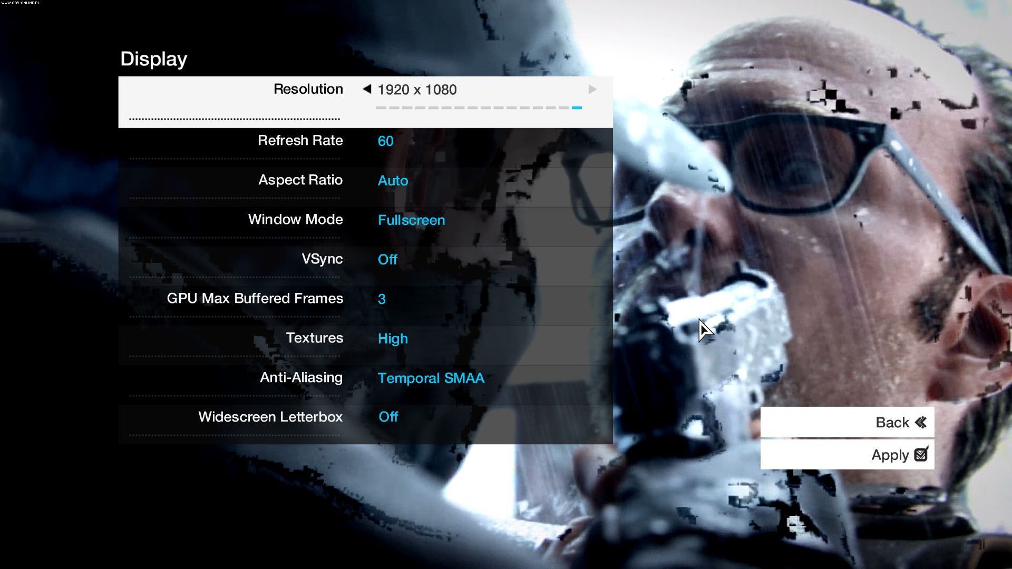Toggle the VSync Off value
Image resolution: width=1012 pixels, height=569 pixels.
387,259
